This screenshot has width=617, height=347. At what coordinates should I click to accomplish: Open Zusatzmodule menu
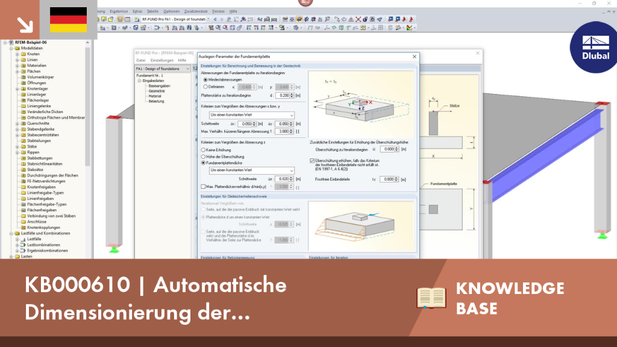pos(196,11)
